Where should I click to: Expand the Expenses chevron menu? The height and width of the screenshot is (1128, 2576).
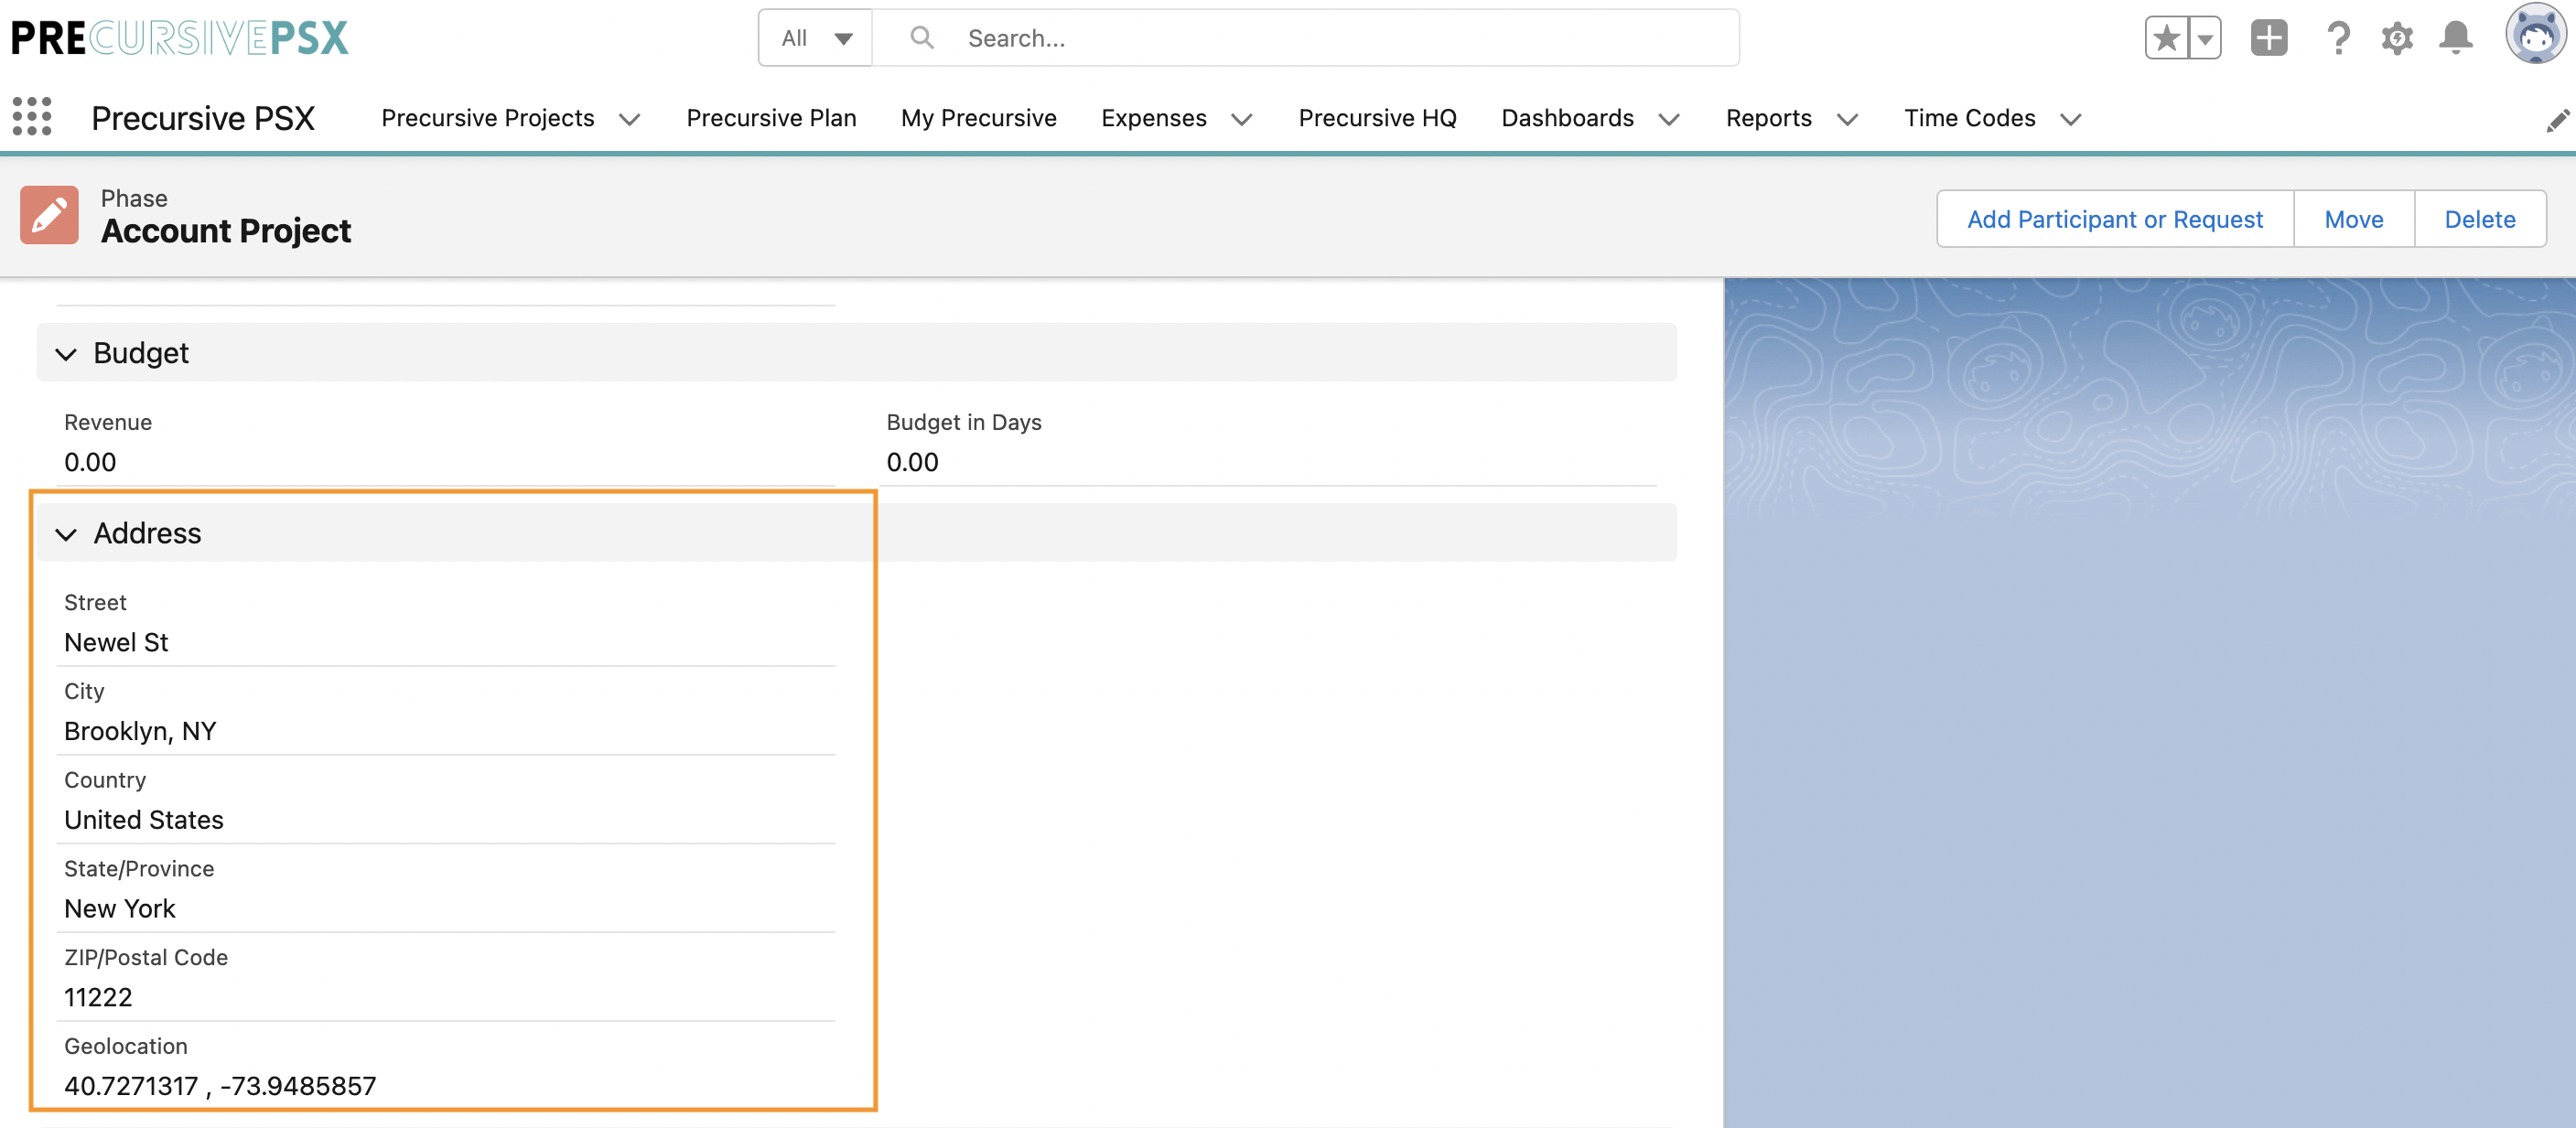click(1241, 119)
